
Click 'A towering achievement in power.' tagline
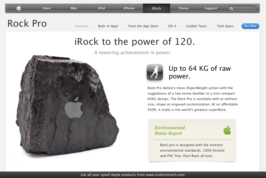[133, 53]
